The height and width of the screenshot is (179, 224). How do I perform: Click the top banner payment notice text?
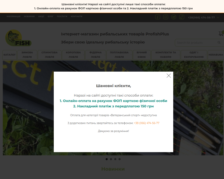(x=113, y=6)
